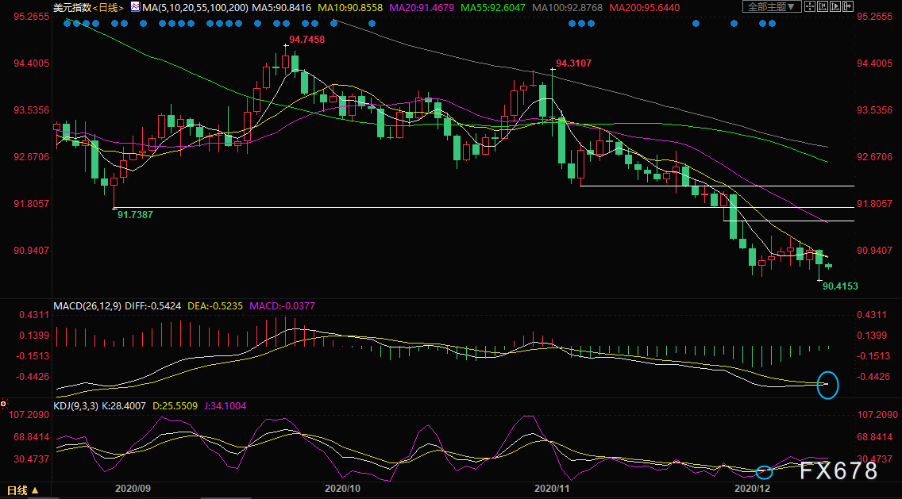Click the 94.7458 high price annotation
This screenshot has height=499, width=902.
[x=306, y=39]
